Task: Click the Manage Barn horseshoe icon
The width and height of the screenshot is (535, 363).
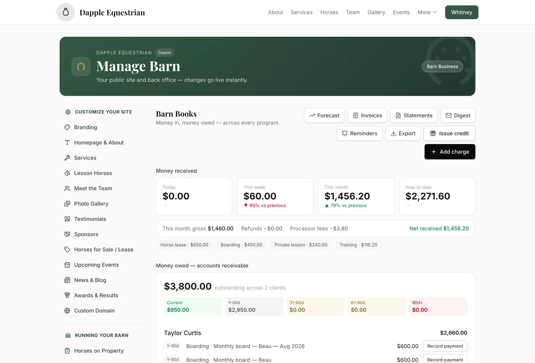Action: tap(81, 67)
